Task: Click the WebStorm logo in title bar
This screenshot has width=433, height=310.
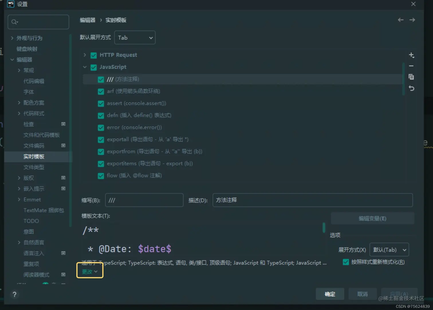Action: [11, 4]
